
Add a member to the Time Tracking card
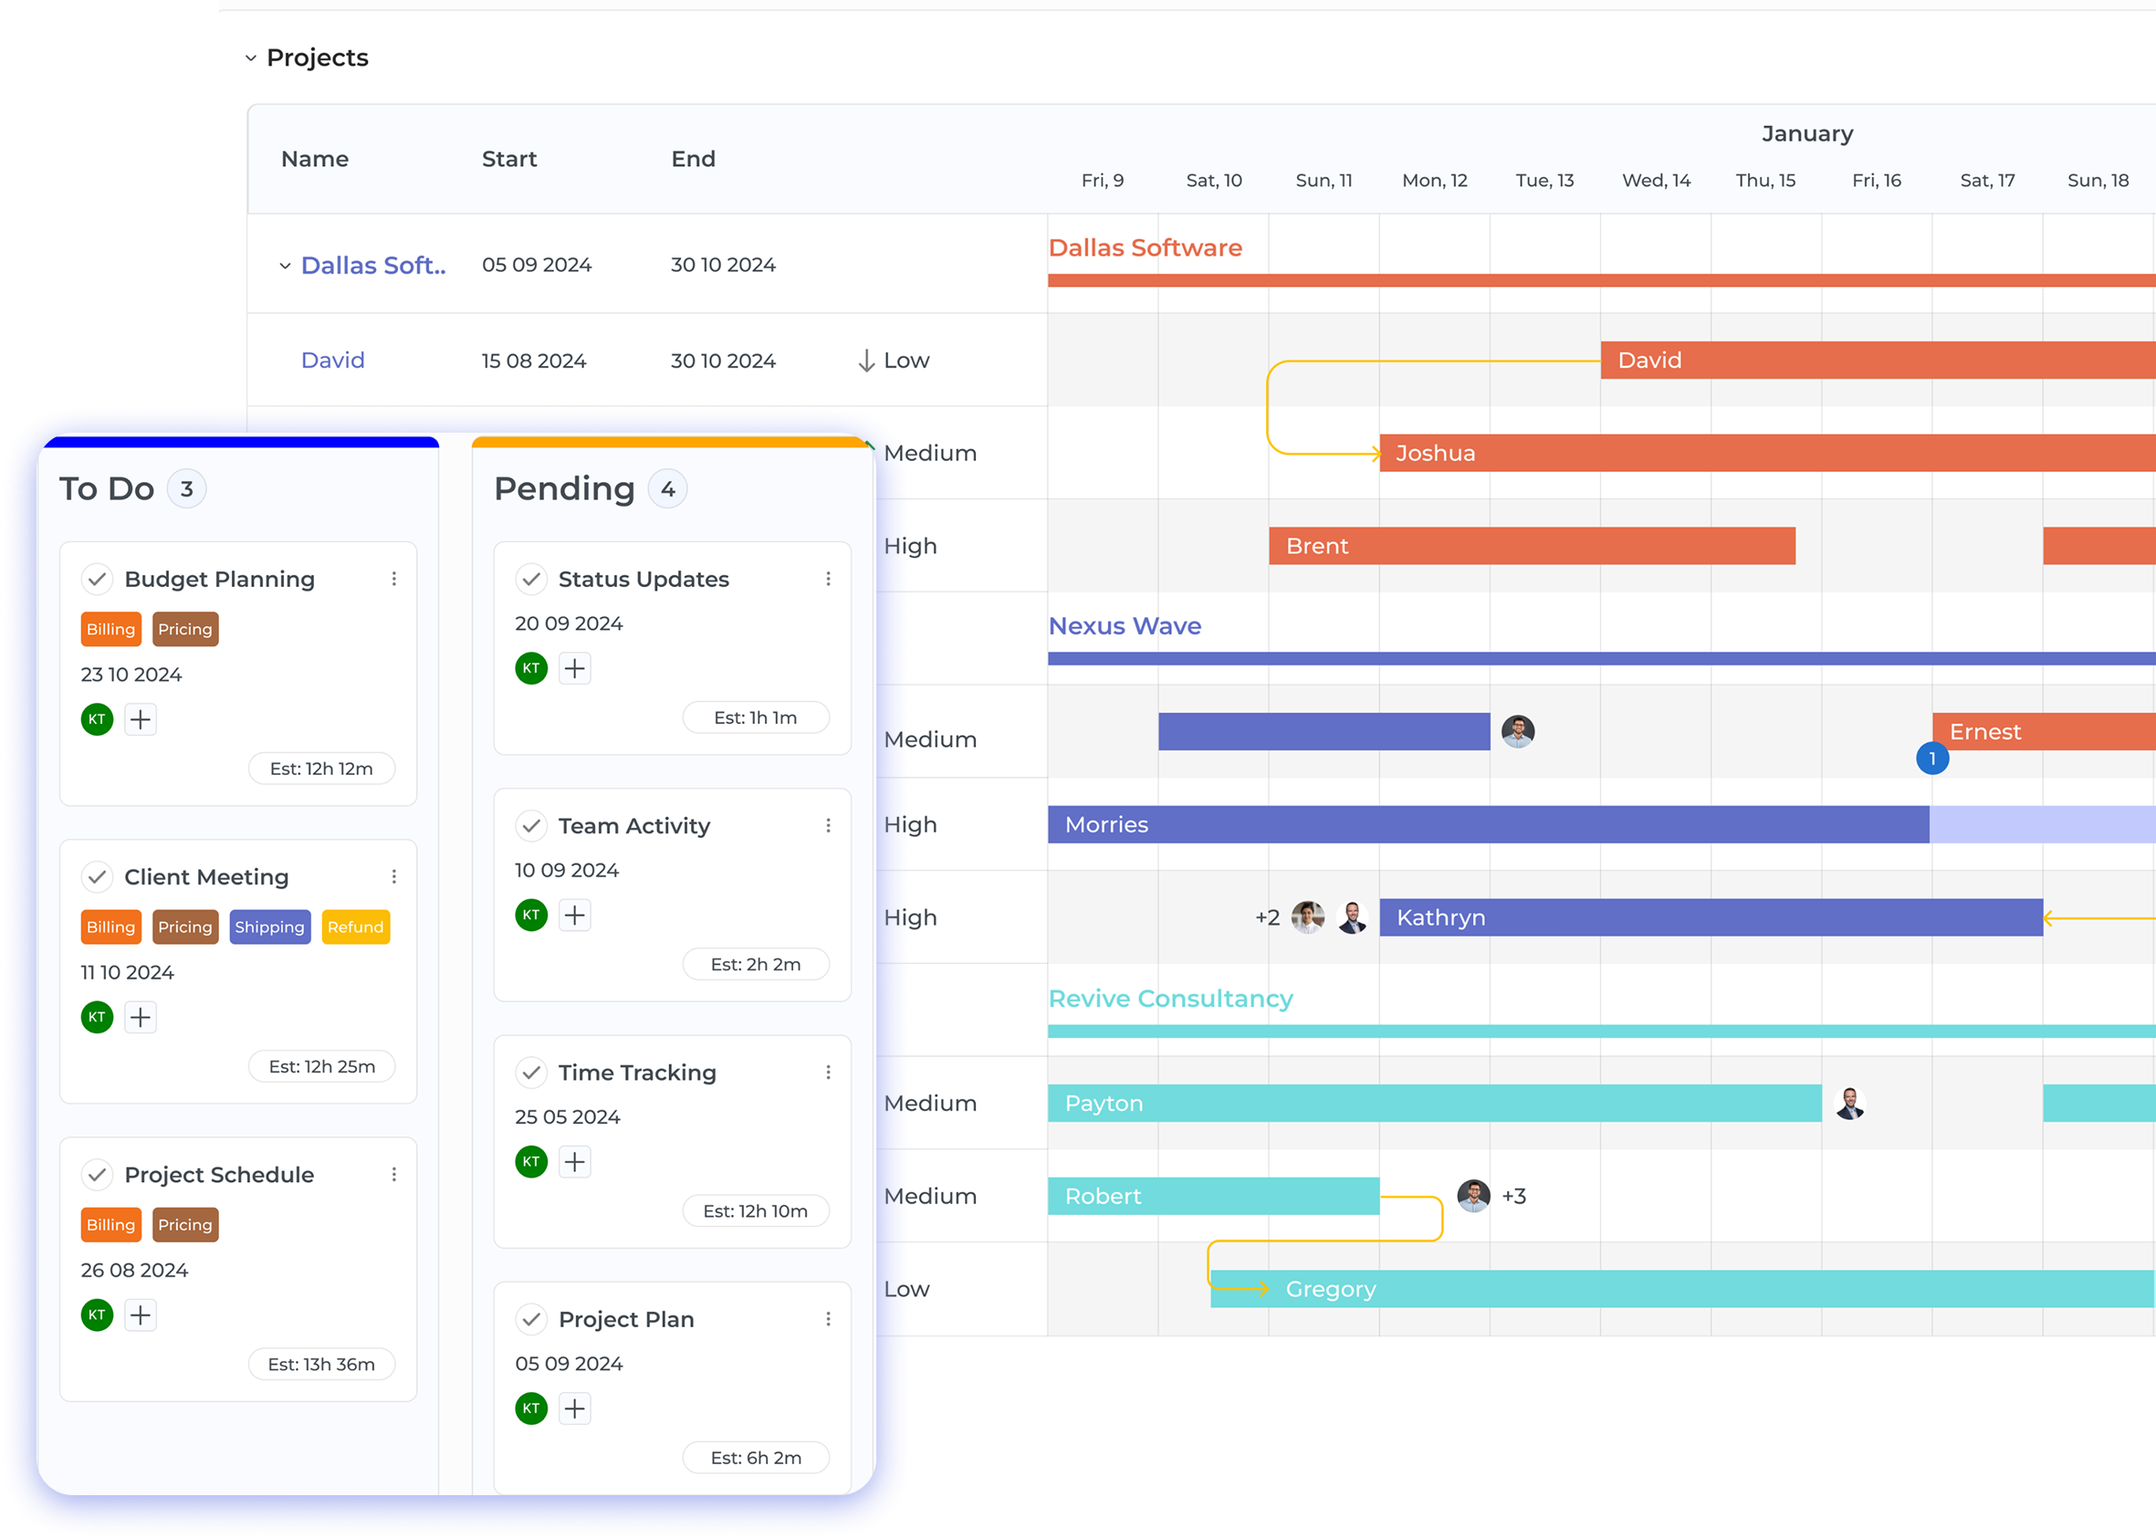coord(574,1162)
